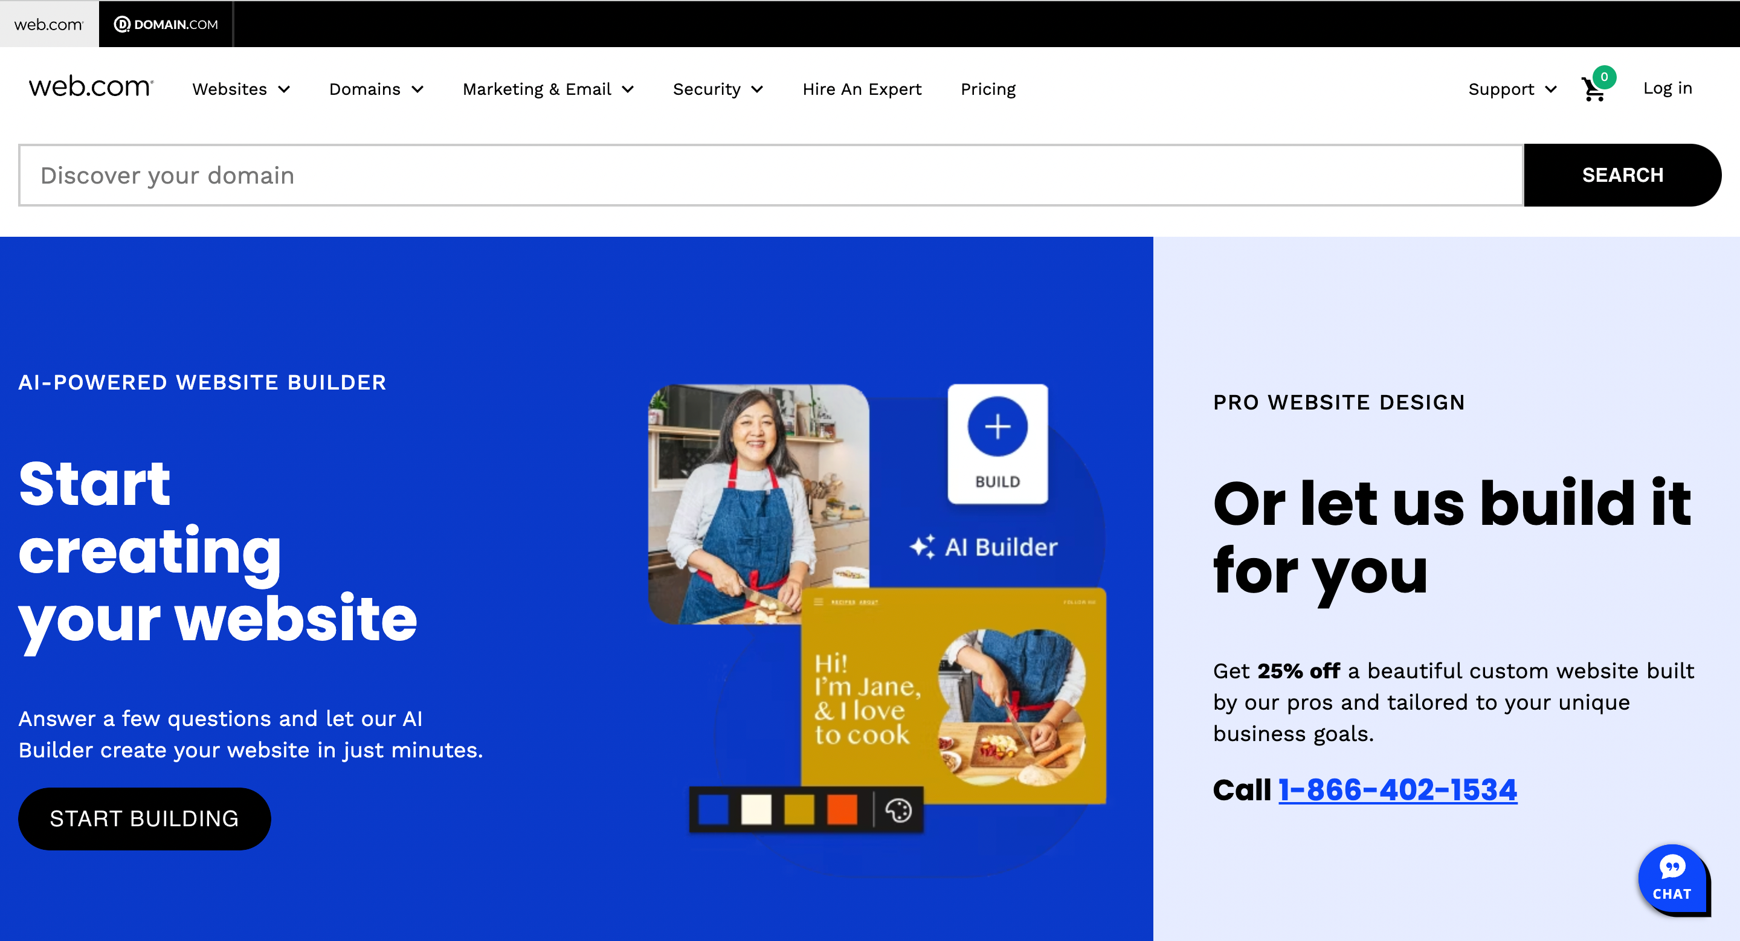Screen dimensions: 1740x941
Task: Go to Hire An Expert page
Action: [862, 89]
